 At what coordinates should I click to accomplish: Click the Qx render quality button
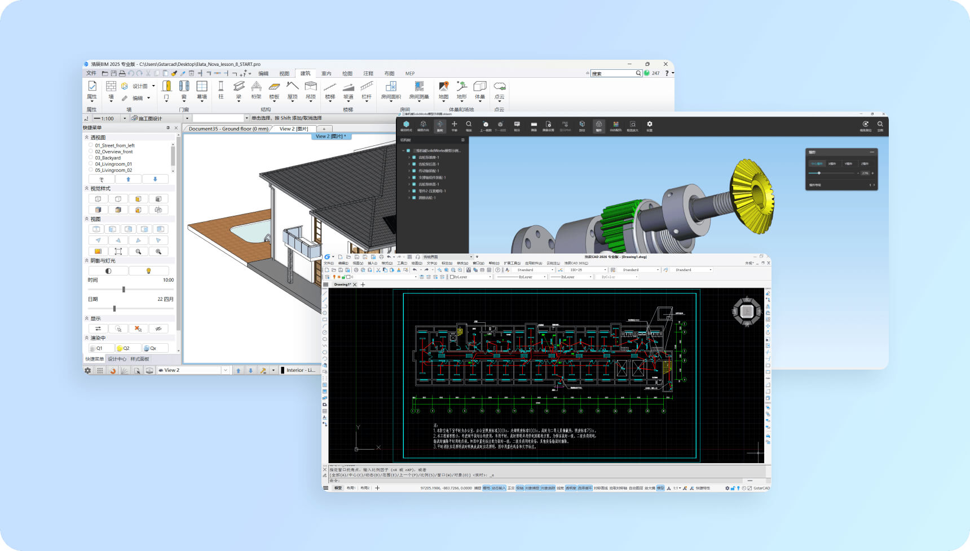tap(155, 348)
